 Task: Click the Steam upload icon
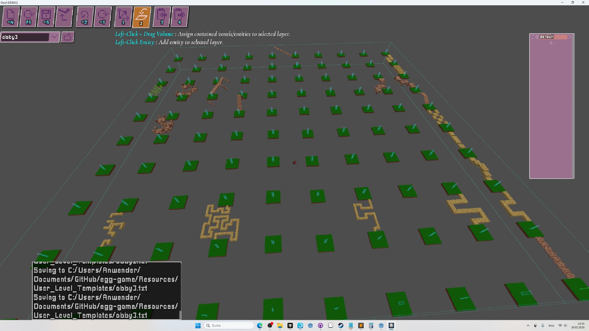(64, 17)
